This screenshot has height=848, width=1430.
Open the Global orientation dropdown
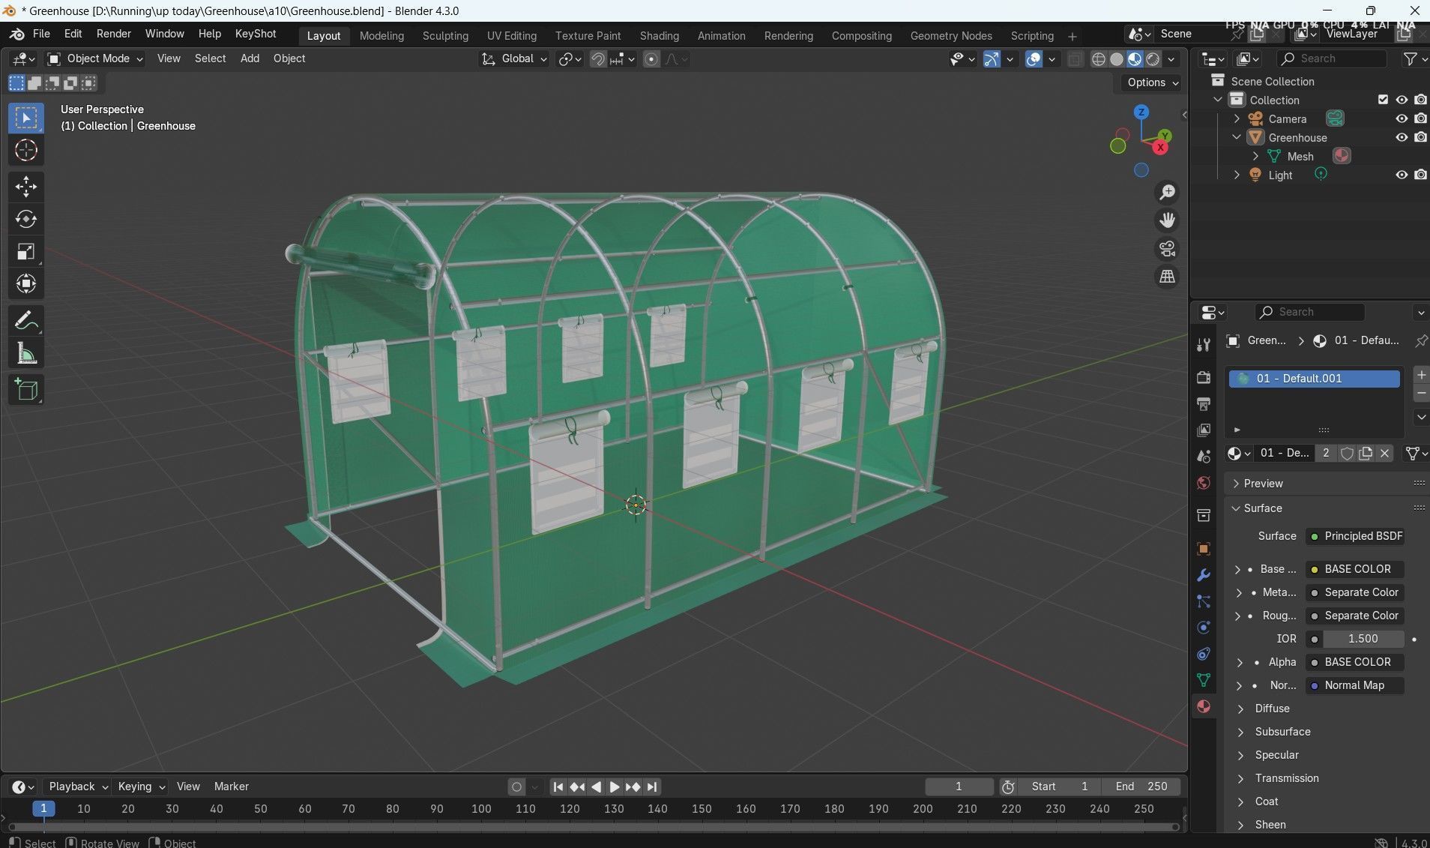tap(514, 58)
